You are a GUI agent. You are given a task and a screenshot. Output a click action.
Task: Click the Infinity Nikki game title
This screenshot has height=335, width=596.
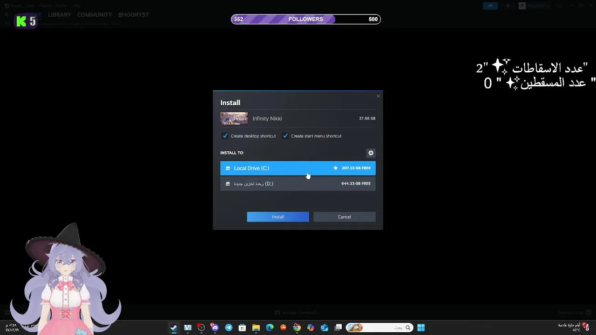267,119
